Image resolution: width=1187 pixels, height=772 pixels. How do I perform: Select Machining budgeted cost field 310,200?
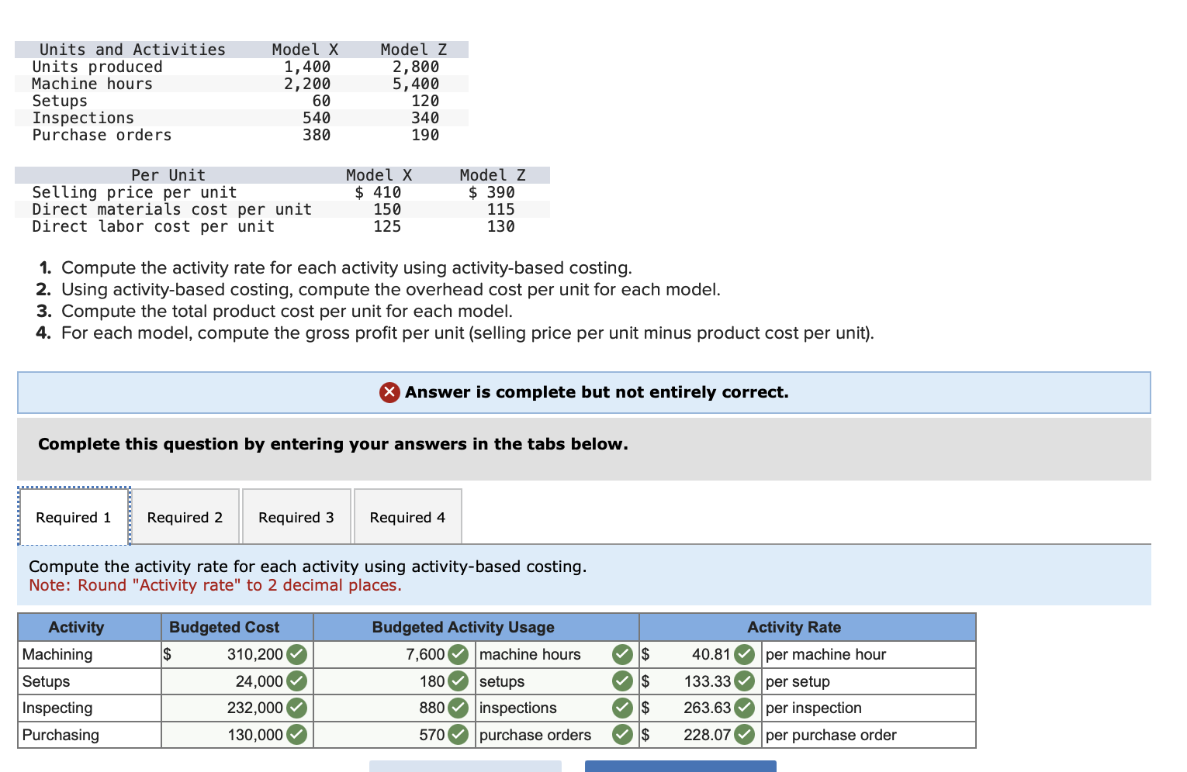[237, 655]
